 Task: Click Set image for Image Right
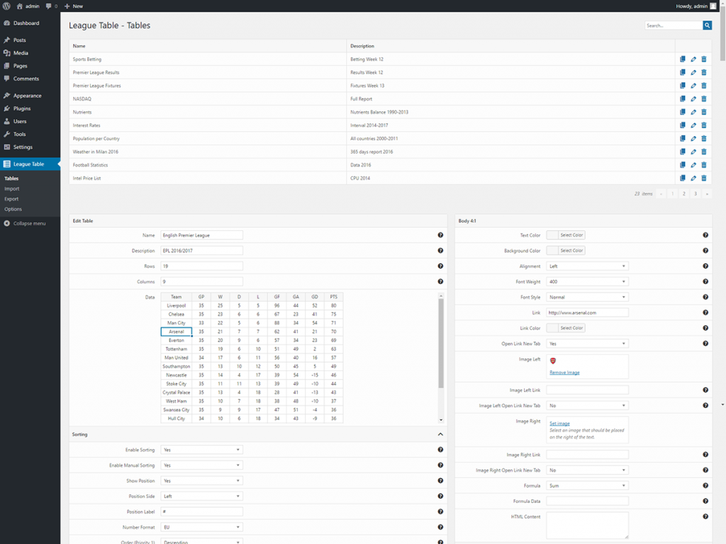coord(559,424)
